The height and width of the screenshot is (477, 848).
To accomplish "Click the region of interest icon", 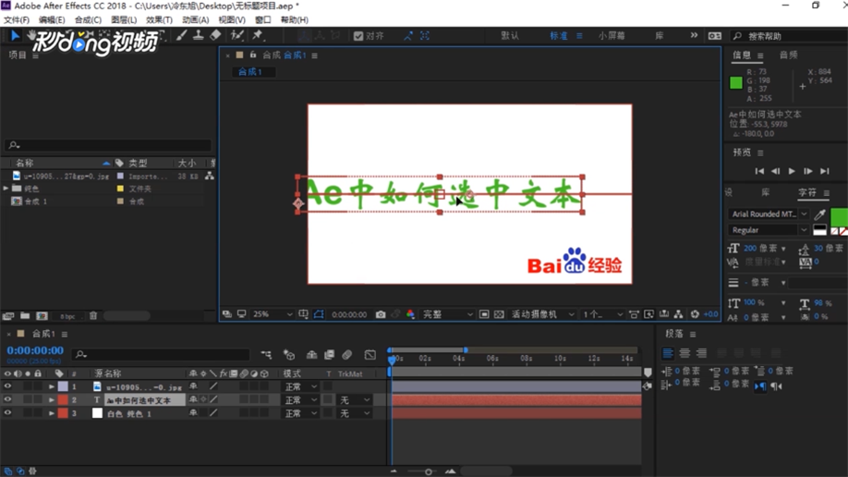I will [x=484, y=314].
